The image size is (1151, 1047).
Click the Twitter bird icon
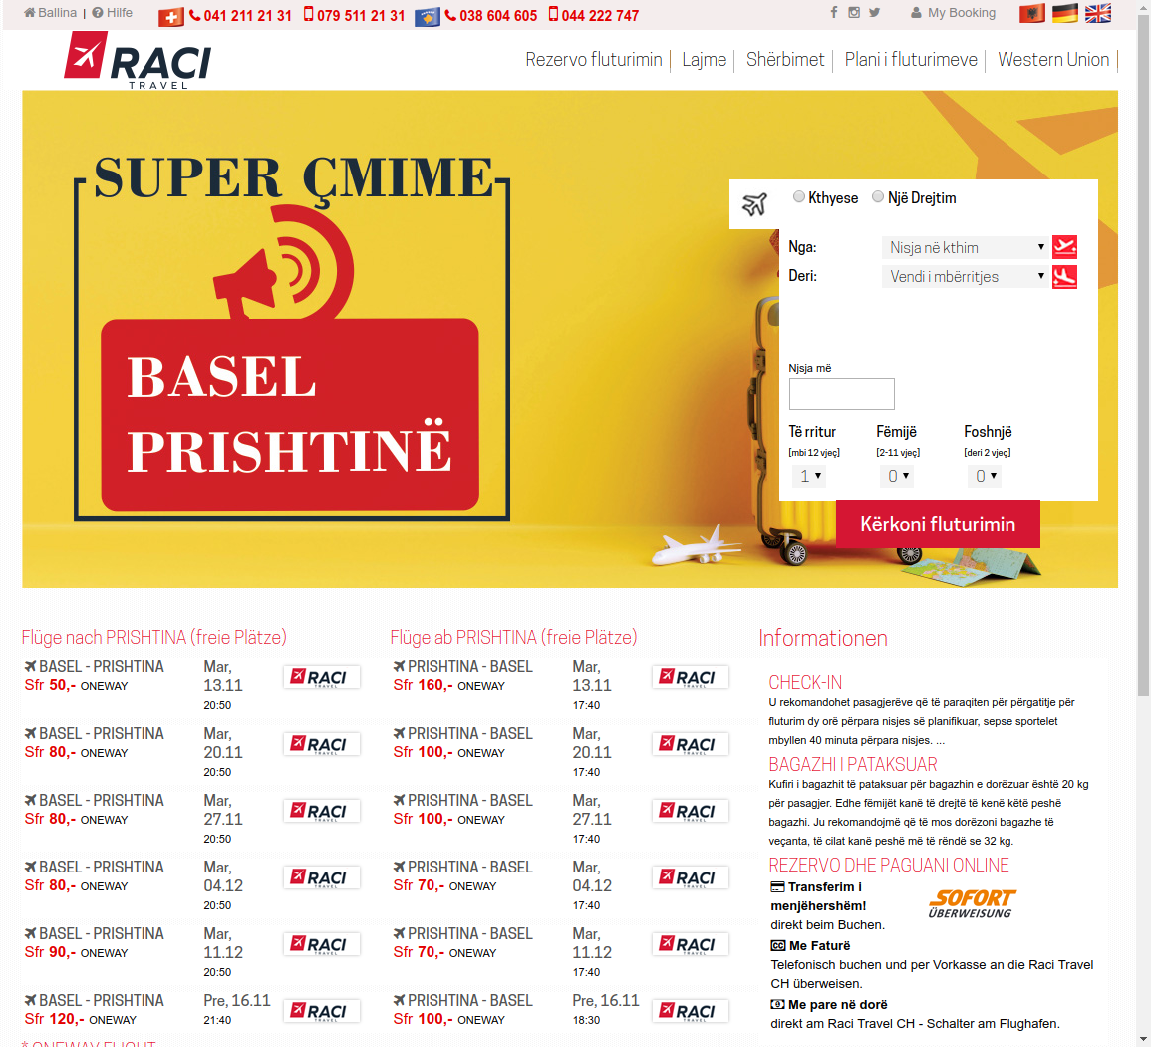point(874,13)
